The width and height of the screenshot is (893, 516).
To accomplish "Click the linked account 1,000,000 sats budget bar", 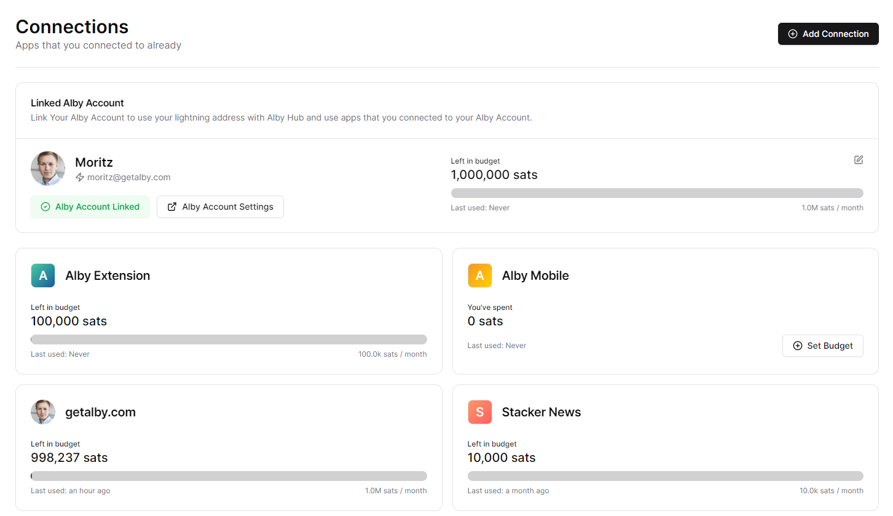I will 657,193.
